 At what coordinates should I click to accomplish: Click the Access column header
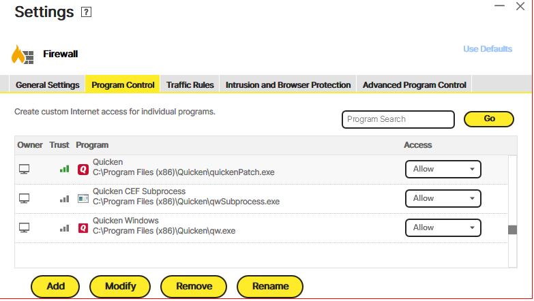[x=418, y=145]
